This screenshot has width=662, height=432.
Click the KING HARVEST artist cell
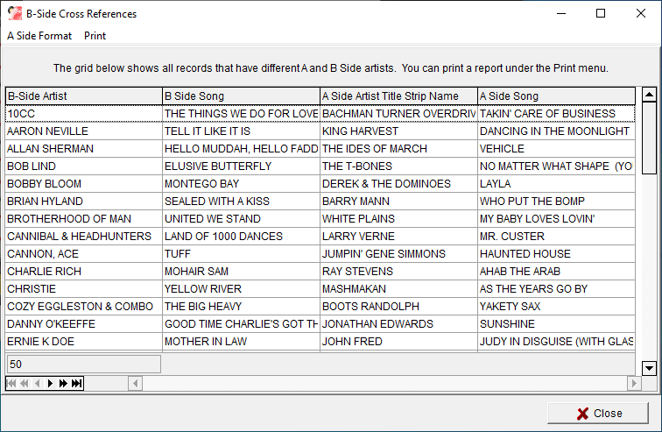[398, 131]
